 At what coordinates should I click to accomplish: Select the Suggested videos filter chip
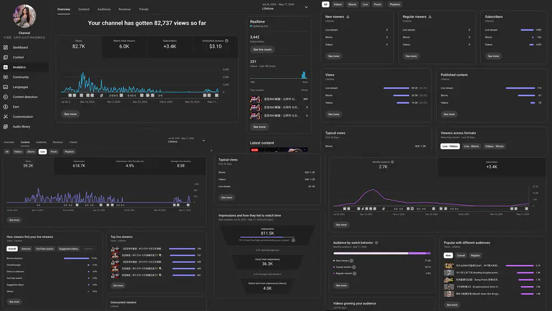pos(68,249)
